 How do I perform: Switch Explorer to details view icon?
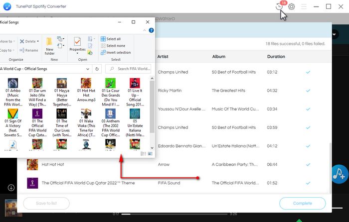pos(143,154)
